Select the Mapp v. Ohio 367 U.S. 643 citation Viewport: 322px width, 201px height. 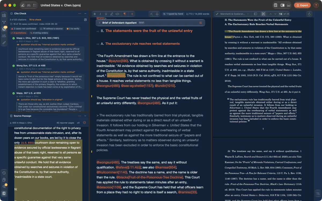38,38
